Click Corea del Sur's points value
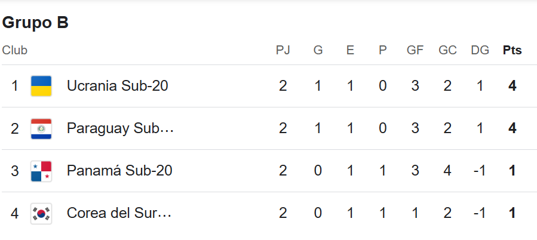537x240 pixels. pyautogui.click(x=512, y=213)
